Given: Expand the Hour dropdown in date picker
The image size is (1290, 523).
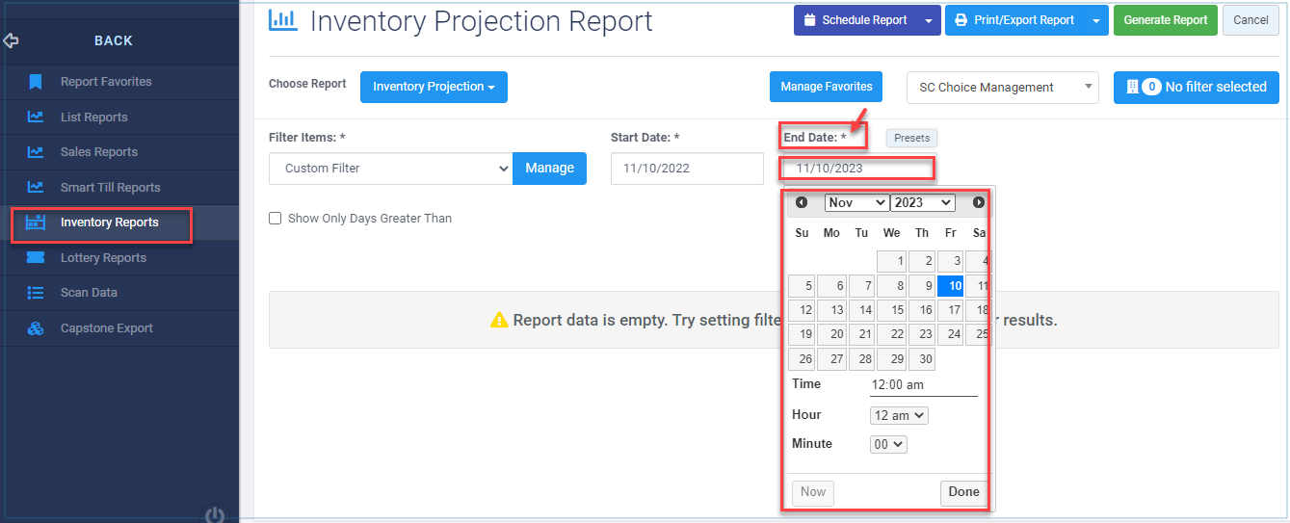Looking at the screenshot, I should pos(899,415).
